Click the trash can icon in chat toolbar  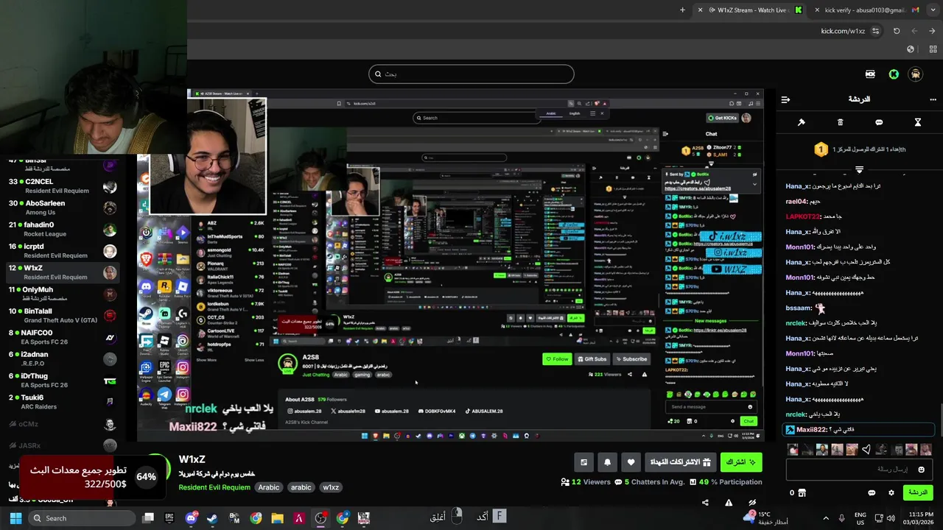841,122
